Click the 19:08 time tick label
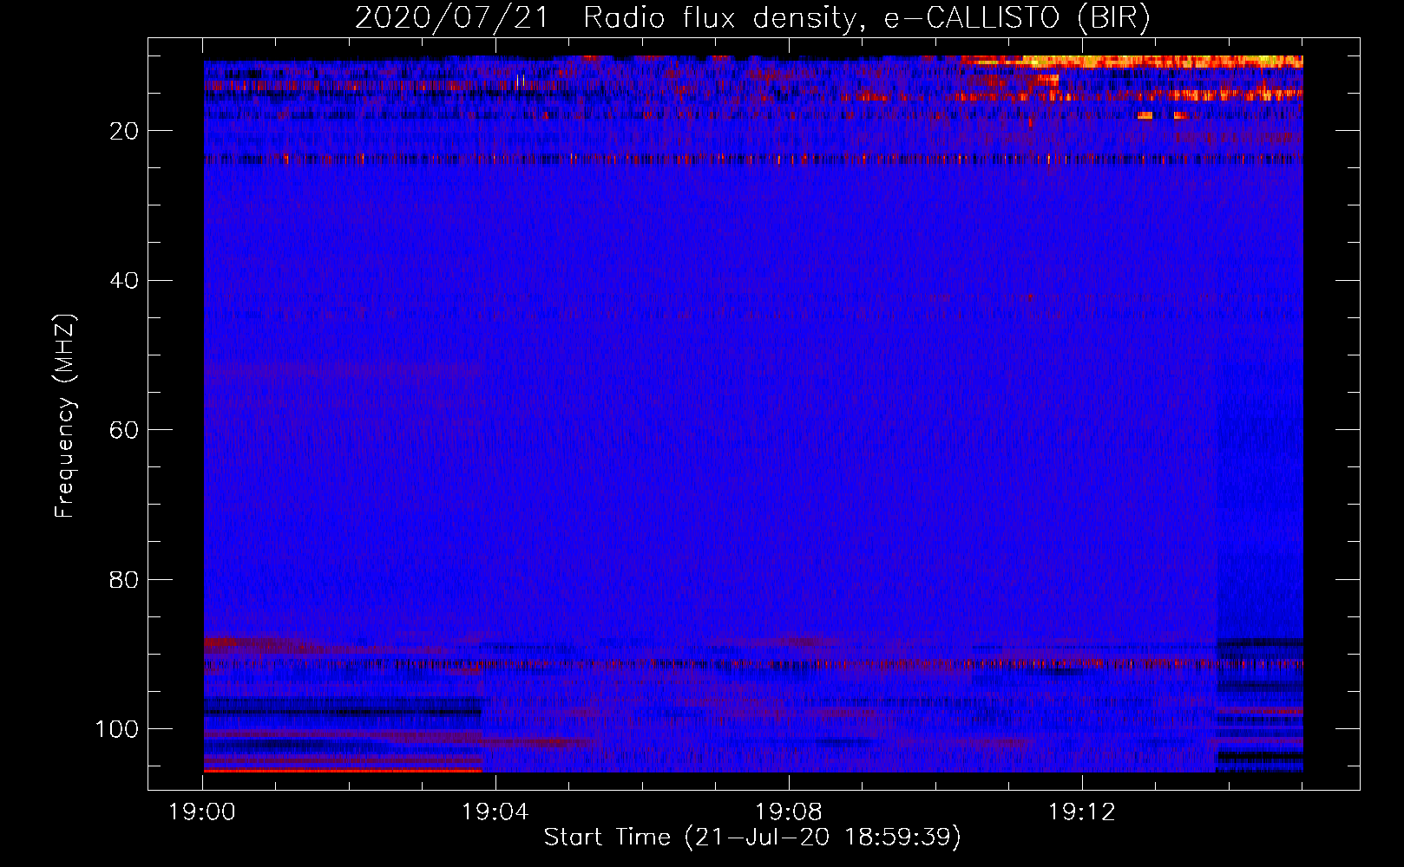1404x867 pixels. pos(789,812)
